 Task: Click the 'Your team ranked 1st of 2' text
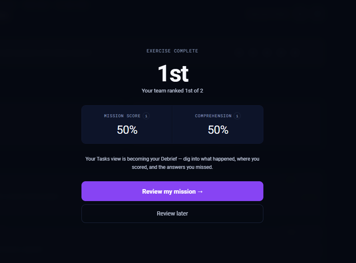pos(172,91)
